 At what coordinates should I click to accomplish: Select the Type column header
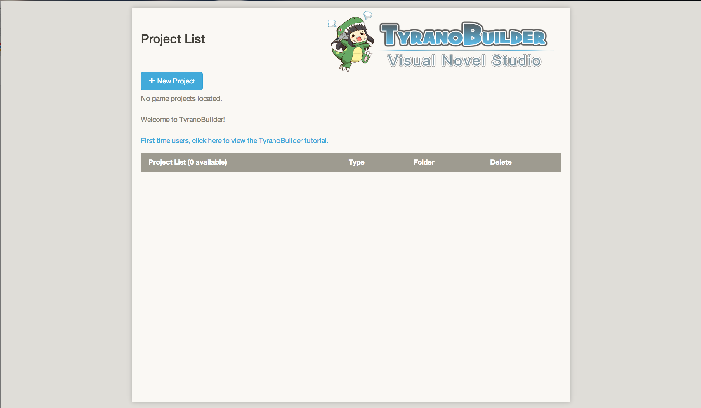coord(356,162)
